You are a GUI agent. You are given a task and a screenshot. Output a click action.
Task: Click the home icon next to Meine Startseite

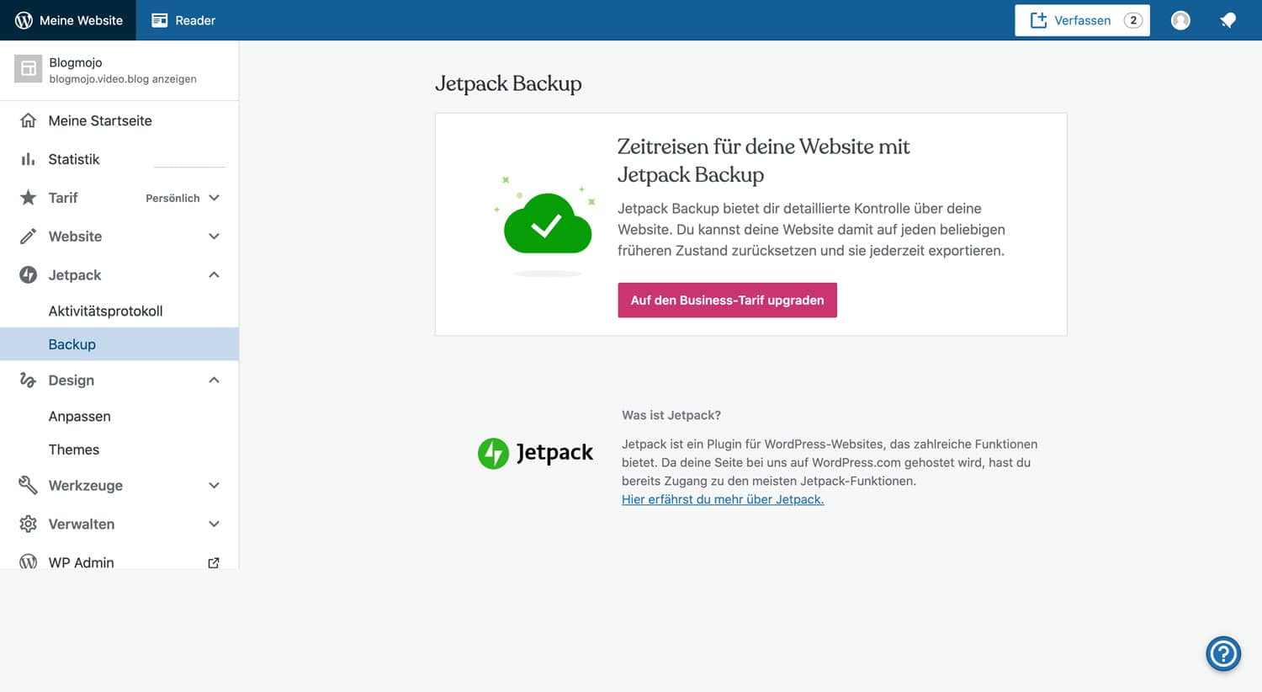click(28, 120)
